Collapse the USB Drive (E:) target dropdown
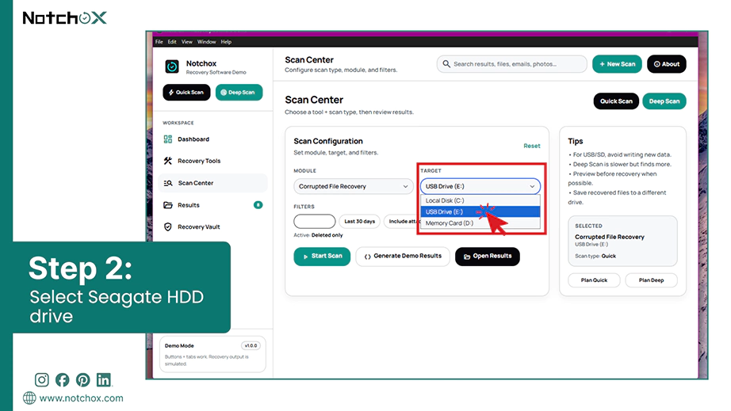Screen dimensions: 731x411 [x=480, y=186]
